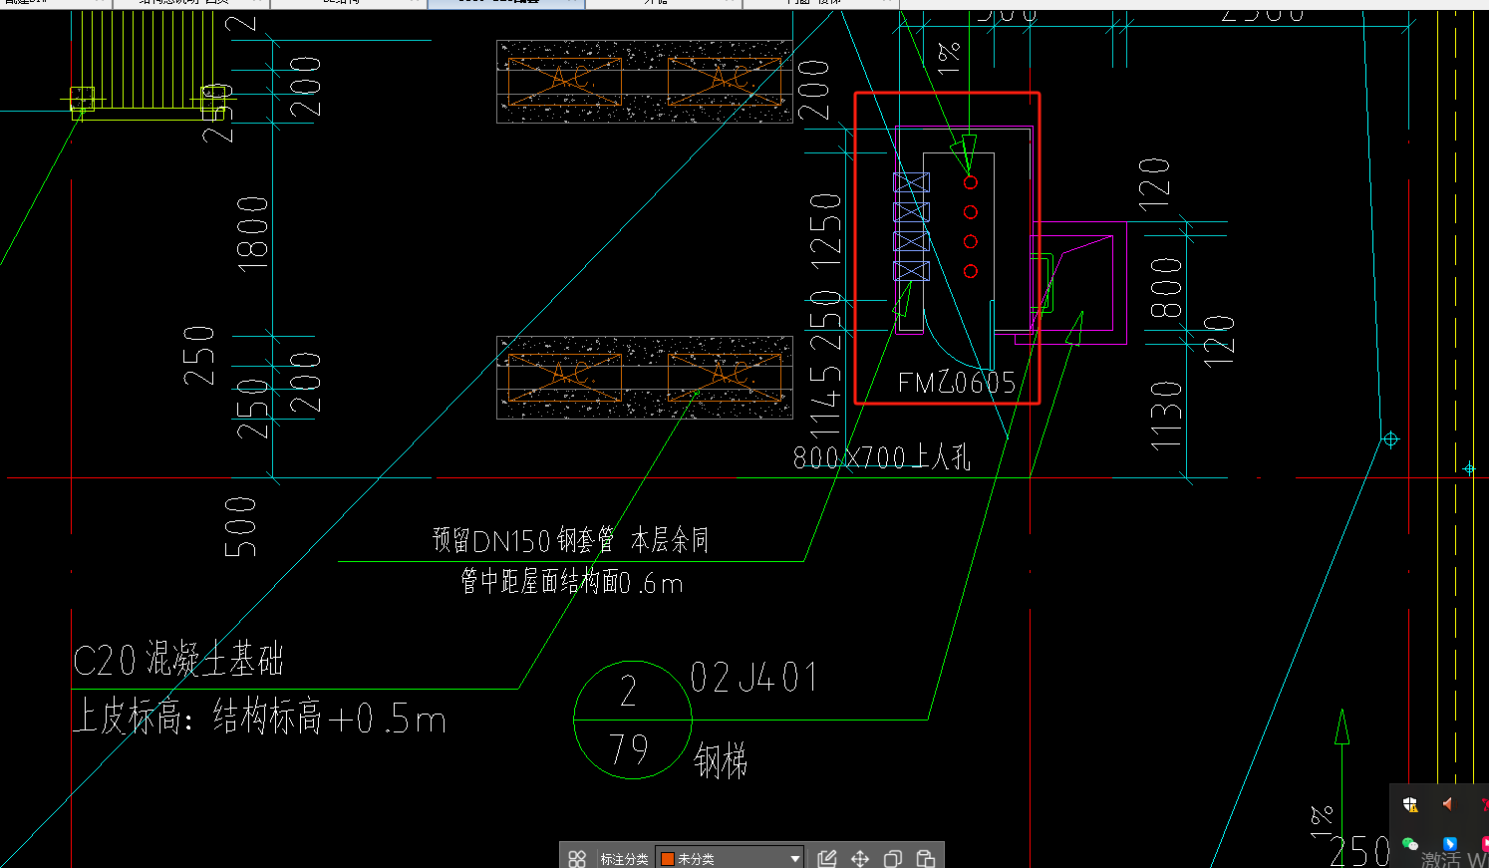Select the 管中距屋面结构面0.6m note
The height and width of the screenshot is (868, 1489).
click(572, 582)
